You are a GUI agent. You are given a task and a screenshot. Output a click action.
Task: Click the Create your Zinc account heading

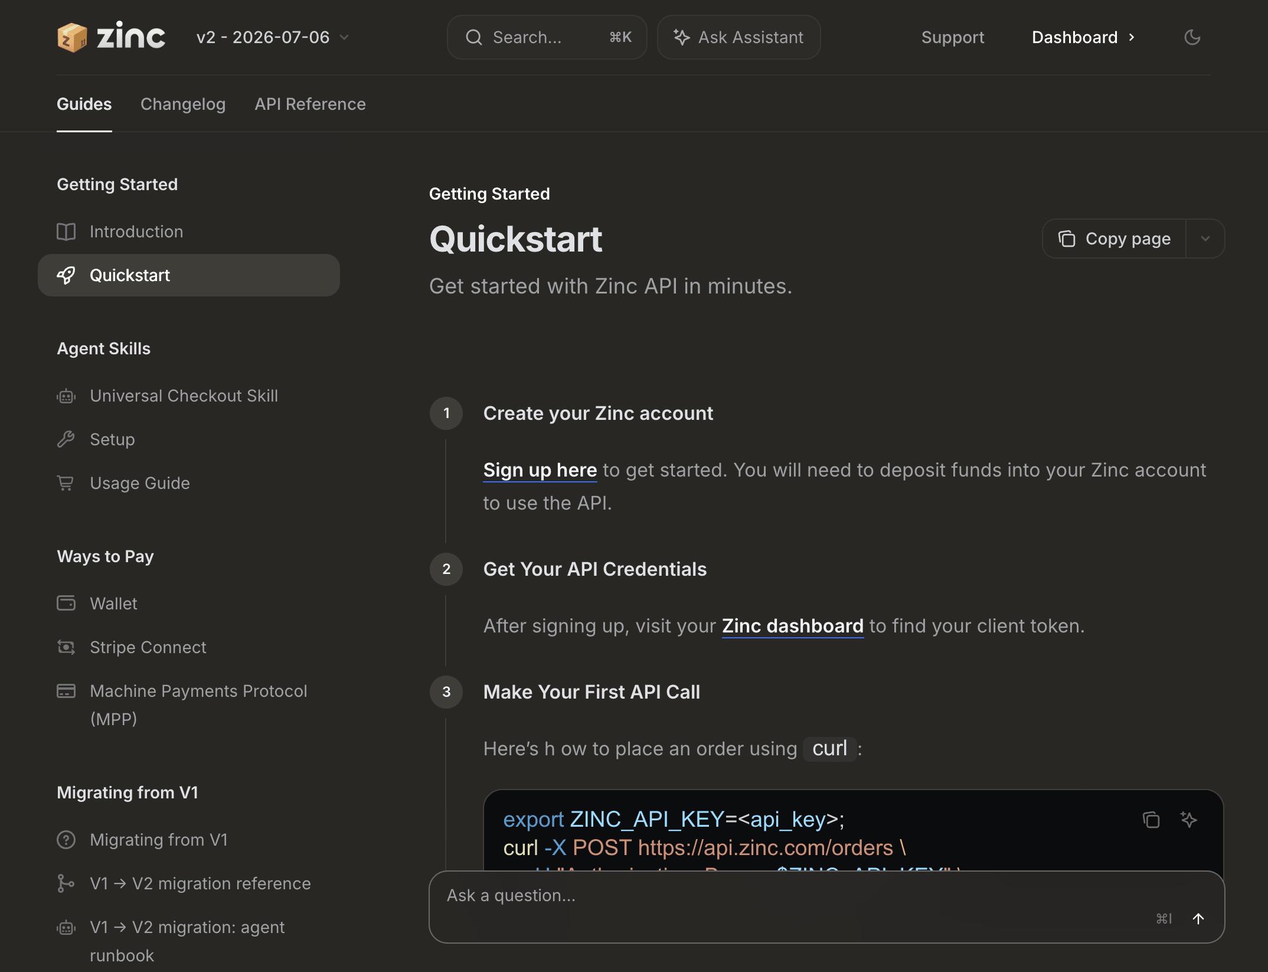click(x=598, y=413)
